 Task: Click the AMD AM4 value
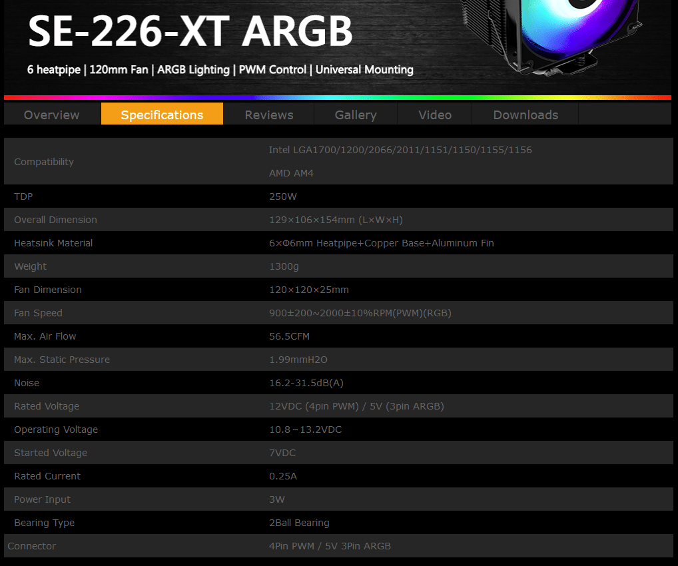292,173
